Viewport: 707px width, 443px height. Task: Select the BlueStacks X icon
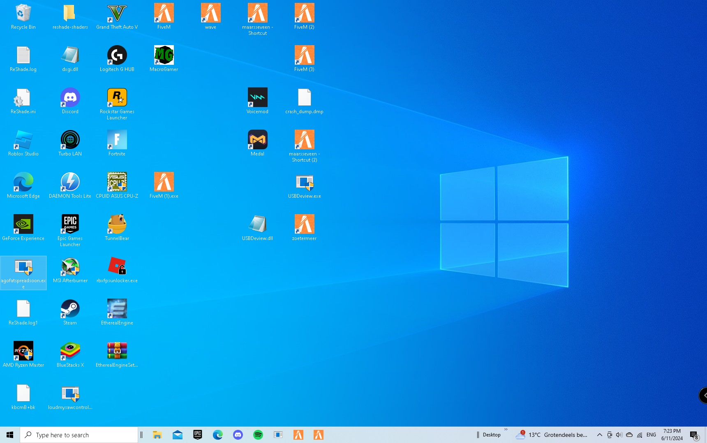point(70,354)
